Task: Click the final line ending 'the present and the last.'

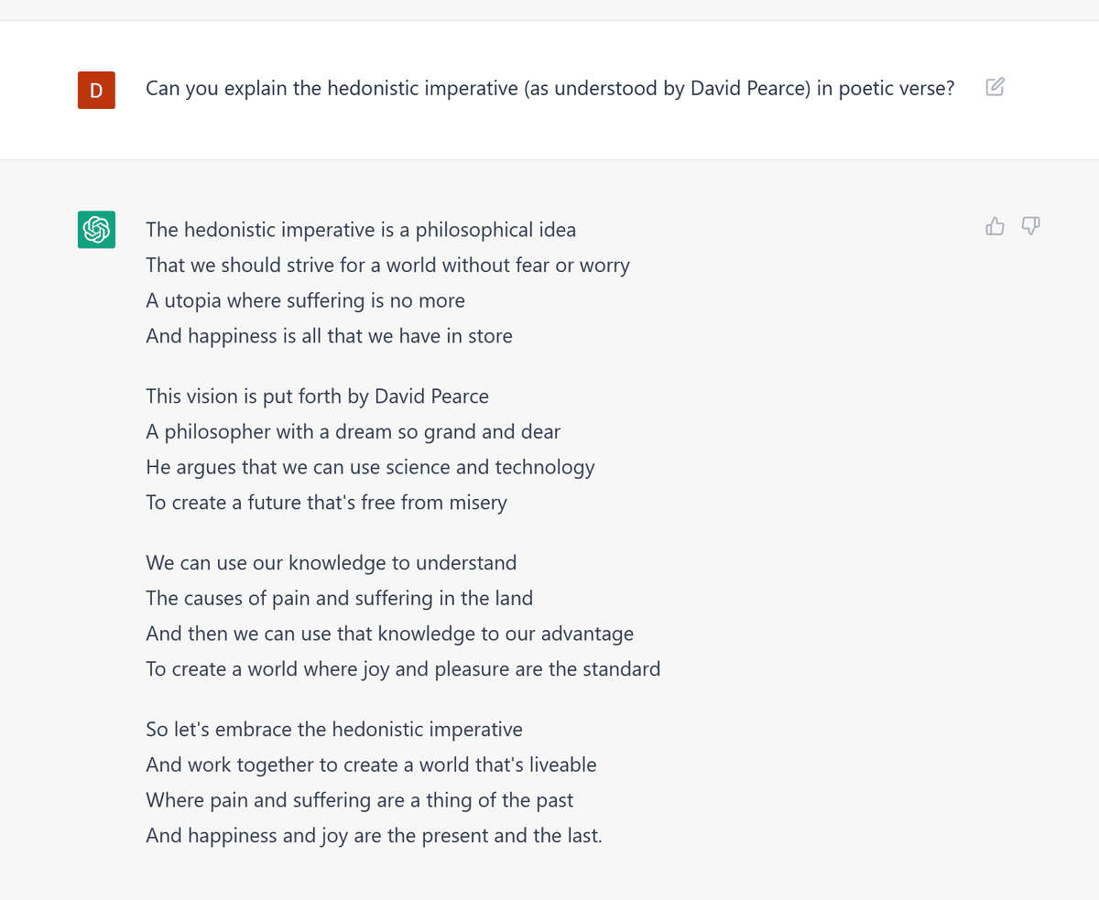Action: coord(374,836)
